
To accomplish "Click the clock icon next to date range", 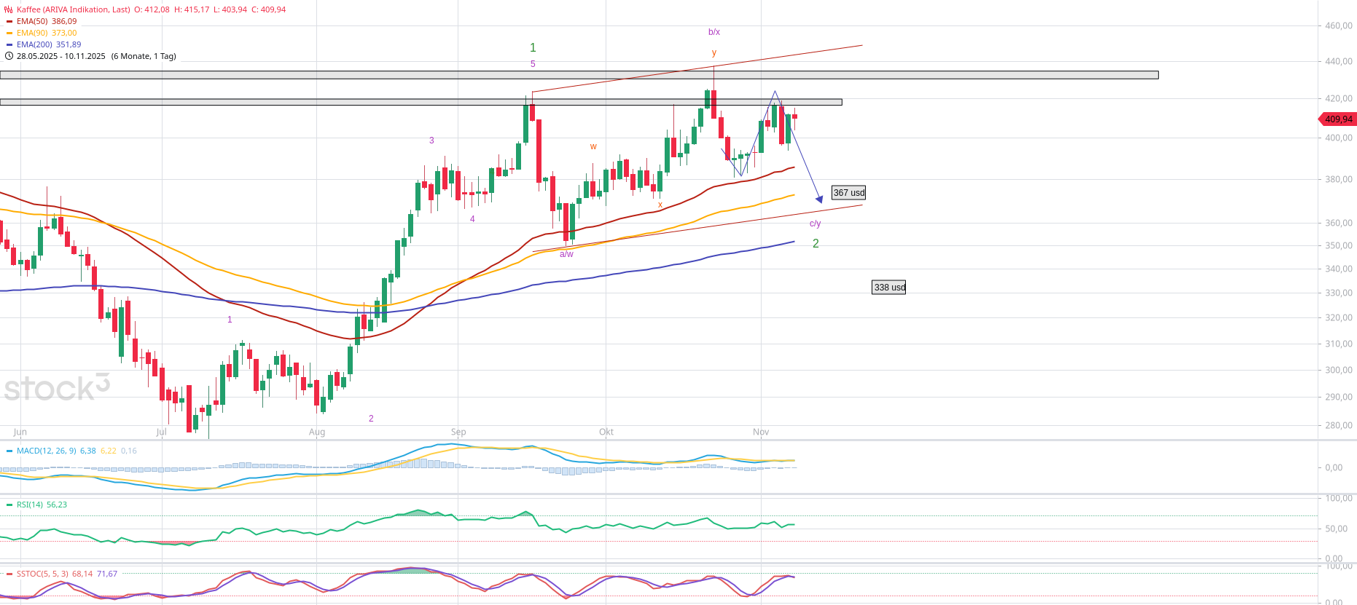I will point(9,56).
